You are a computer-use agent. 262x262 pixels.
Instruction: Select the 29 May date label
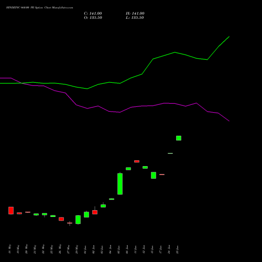tap(77, 249)
